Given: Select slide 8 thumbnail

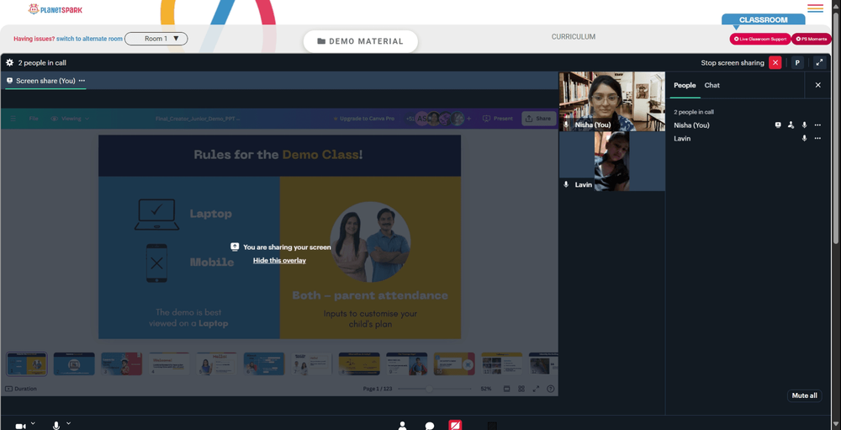Looking at the screenshot, I should point(359,364).
